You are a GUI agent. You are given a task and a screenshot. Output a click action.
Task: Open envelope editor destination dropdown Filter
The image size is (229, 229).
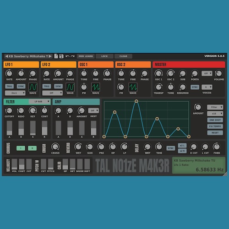tap(215, 107)
